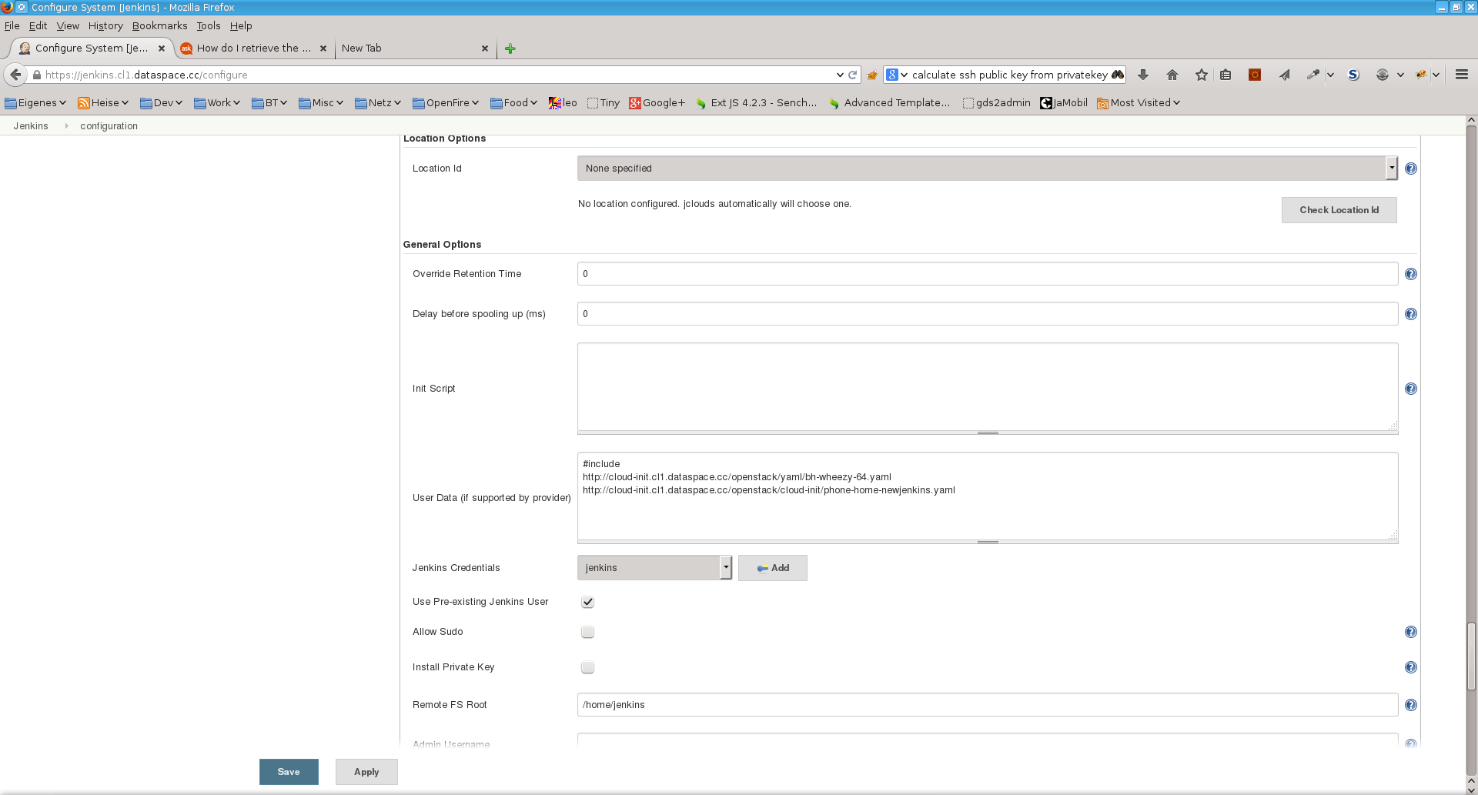Image resolution: width=1478 pixels, height=795 pixels.
Task: Bookmark this page with the star icon
Action: tap(1202, 75)
